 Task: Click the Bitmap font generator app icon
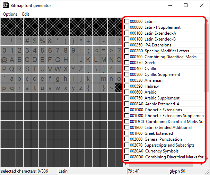(x=6, y=6)
